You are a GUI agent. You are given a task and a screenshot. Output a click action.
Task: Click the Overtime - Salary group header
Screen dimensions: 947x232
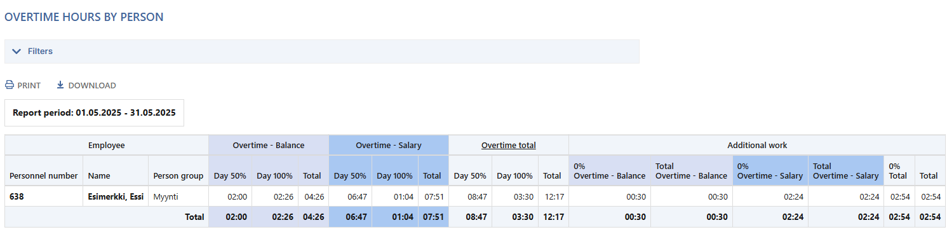pyautogui.click(x=389, y=145)
